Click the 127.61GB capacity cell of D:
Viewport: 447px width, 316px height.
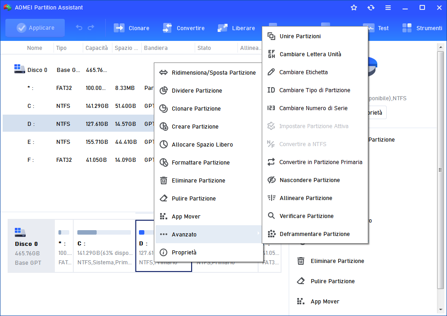[97, 124]
